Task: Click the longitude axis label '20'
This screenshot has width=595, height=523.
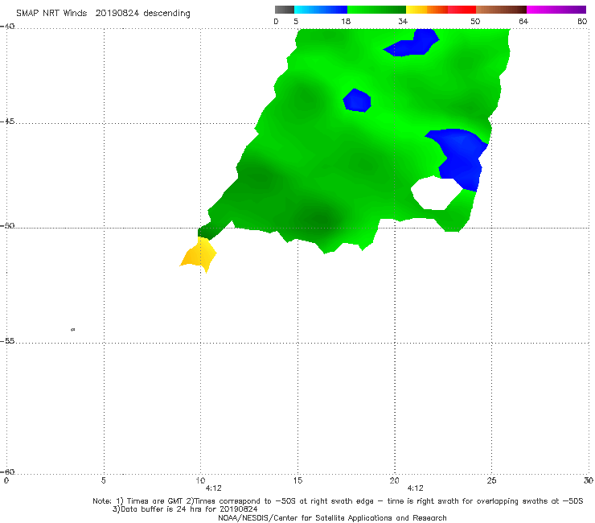Action: [394, 480]
